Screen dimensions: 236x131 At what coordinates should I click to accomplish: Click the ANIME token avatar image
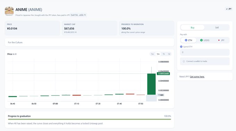coord(9,11)
